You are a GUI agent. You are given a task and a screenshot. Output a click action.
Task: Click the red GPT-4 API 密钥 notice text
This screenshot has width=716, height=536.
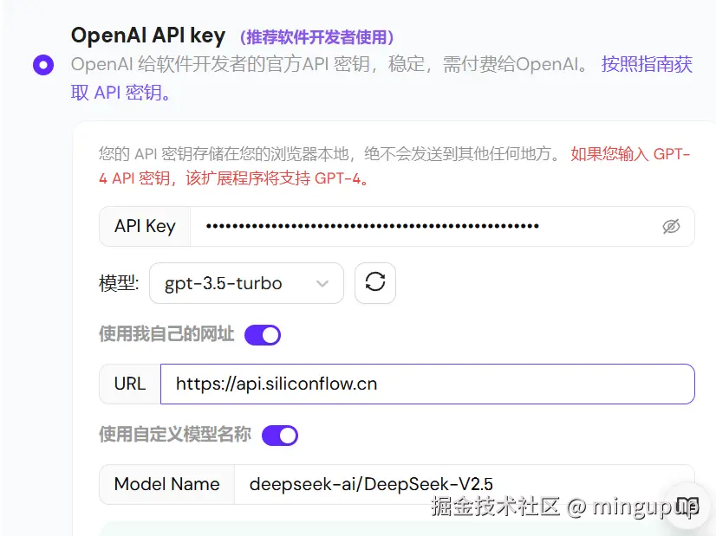click(394, 166)
